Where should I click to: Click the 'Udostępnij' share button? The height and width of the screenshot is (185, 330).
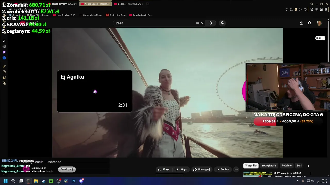coord(202,169)
